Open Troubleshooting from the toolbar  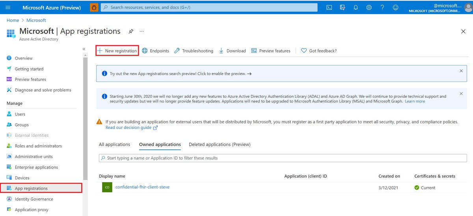(194, 51)
